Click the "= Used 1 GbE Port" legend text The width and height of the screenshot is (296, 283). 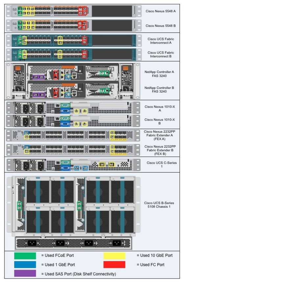click(58, 265)
